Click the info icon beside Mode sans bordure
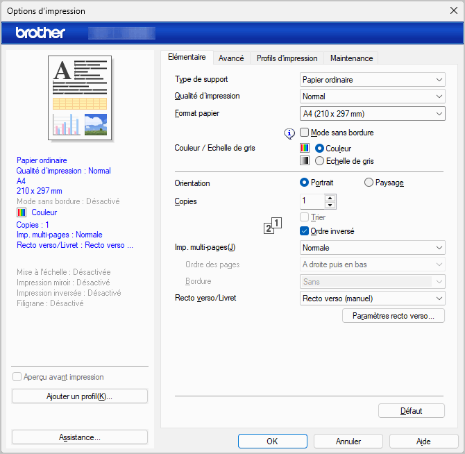 [x=289, y=133]
